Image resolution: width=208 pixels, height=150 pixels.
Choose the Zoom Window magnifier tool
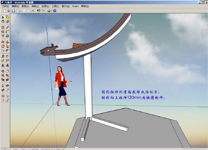coord(7,75)
